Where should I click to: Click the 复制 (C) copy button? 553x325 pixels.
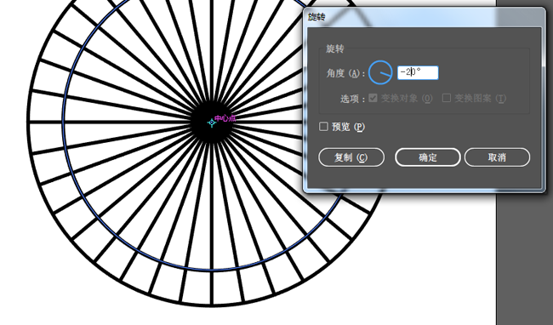[351, 157]
